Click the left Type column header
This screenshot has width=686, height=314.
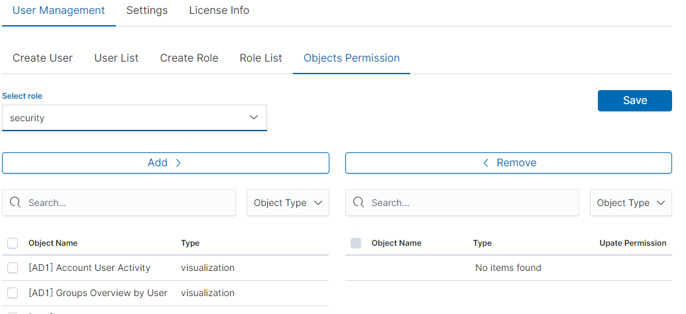190,243
